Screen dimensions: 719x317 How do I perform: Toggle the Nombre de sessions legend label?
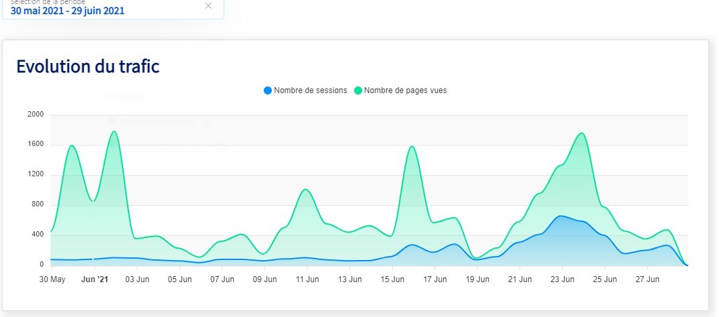pos(311,90)
